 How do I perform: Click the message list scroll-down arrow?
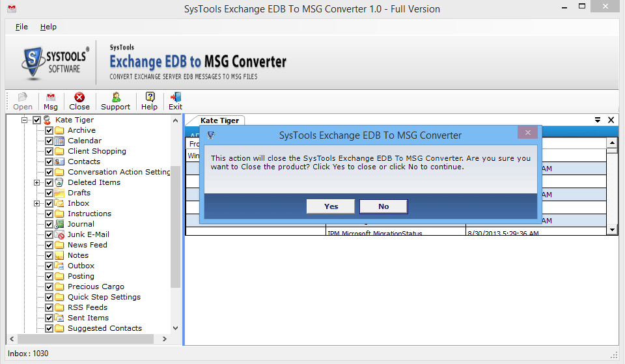612,230
